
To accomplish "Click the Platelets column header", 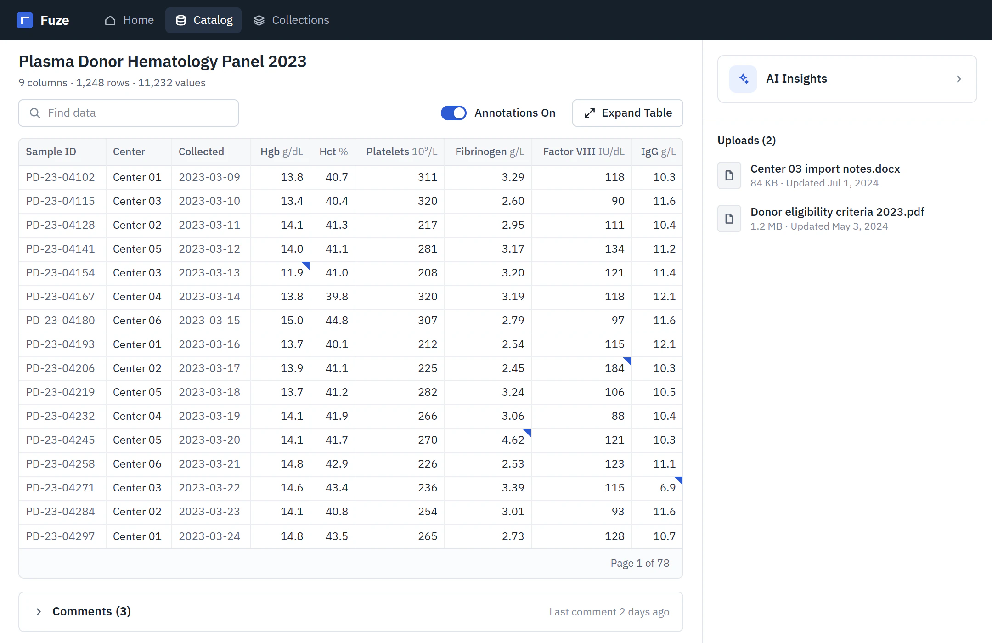I will point(400,152).
